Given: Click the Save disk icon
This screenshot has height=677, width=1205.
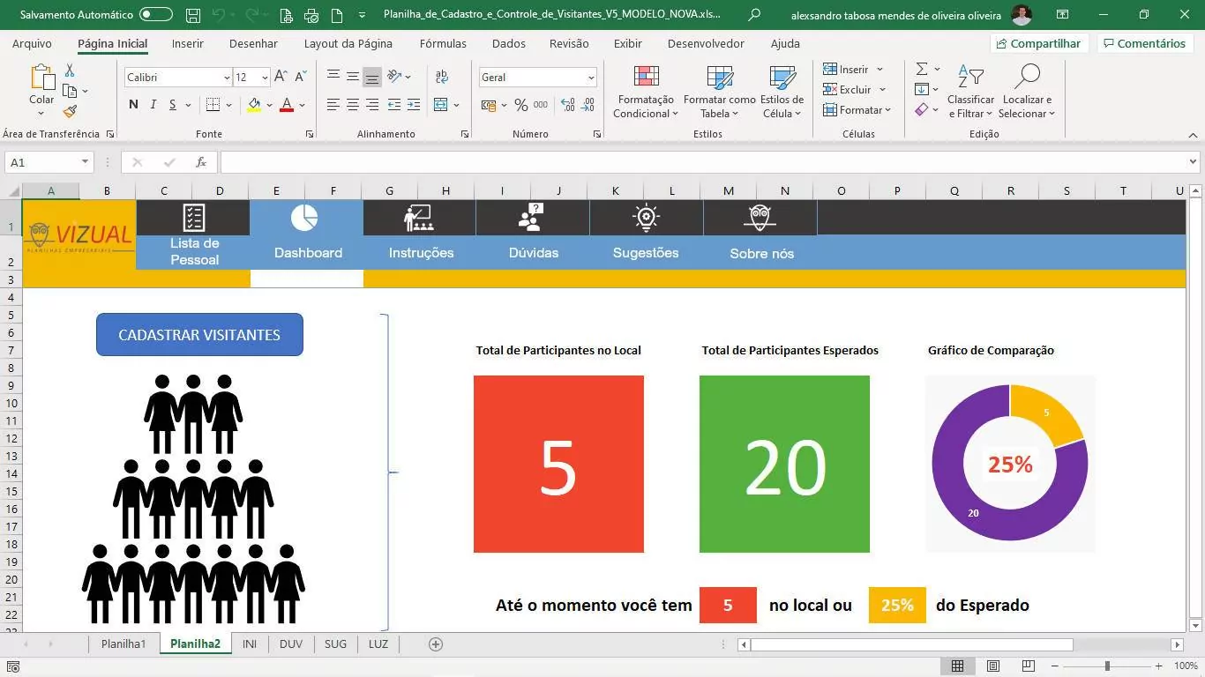Looking at the screenshot, I should (x=193, y=15).
